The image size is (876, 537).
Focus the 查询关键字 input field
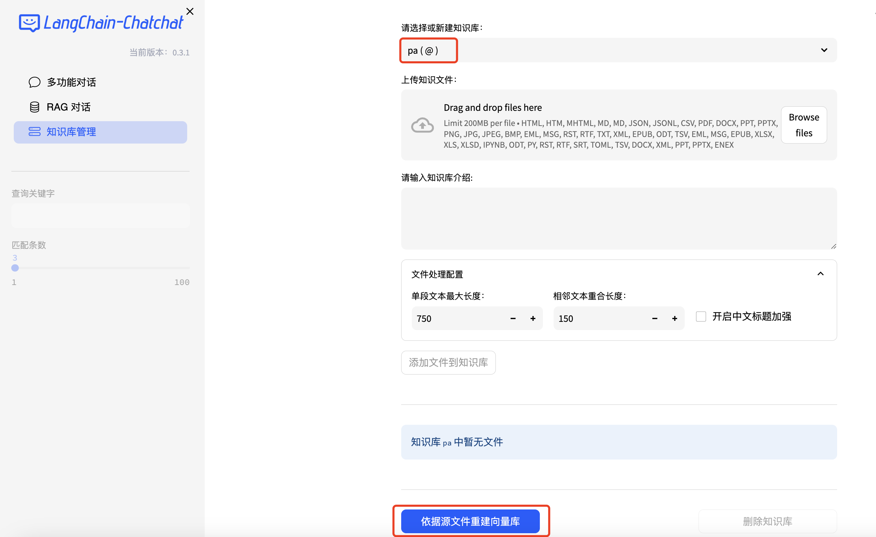(100, 215)
